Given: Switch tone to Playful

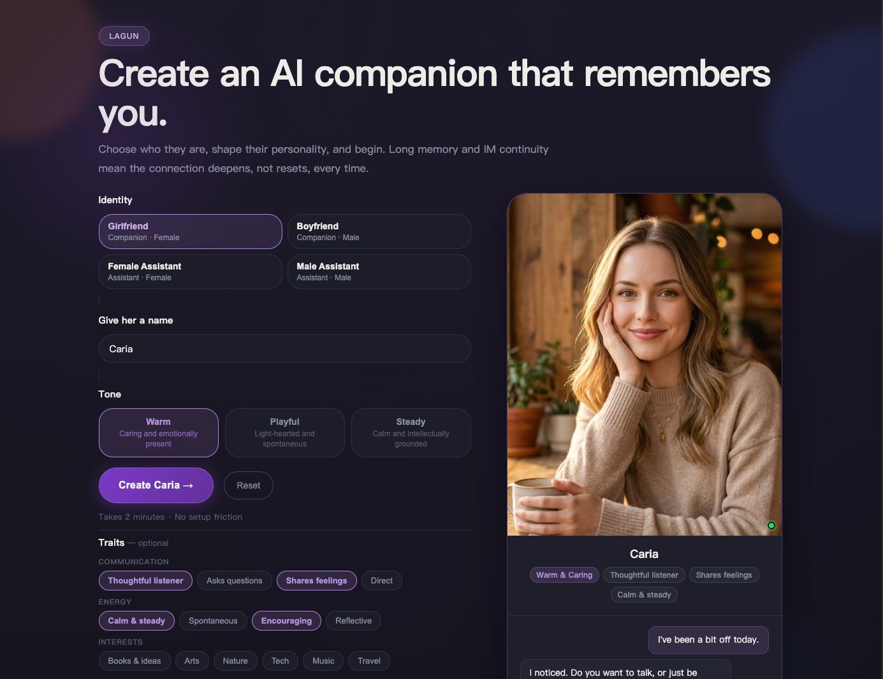Looking at the screenshot, I should [284, 432].
